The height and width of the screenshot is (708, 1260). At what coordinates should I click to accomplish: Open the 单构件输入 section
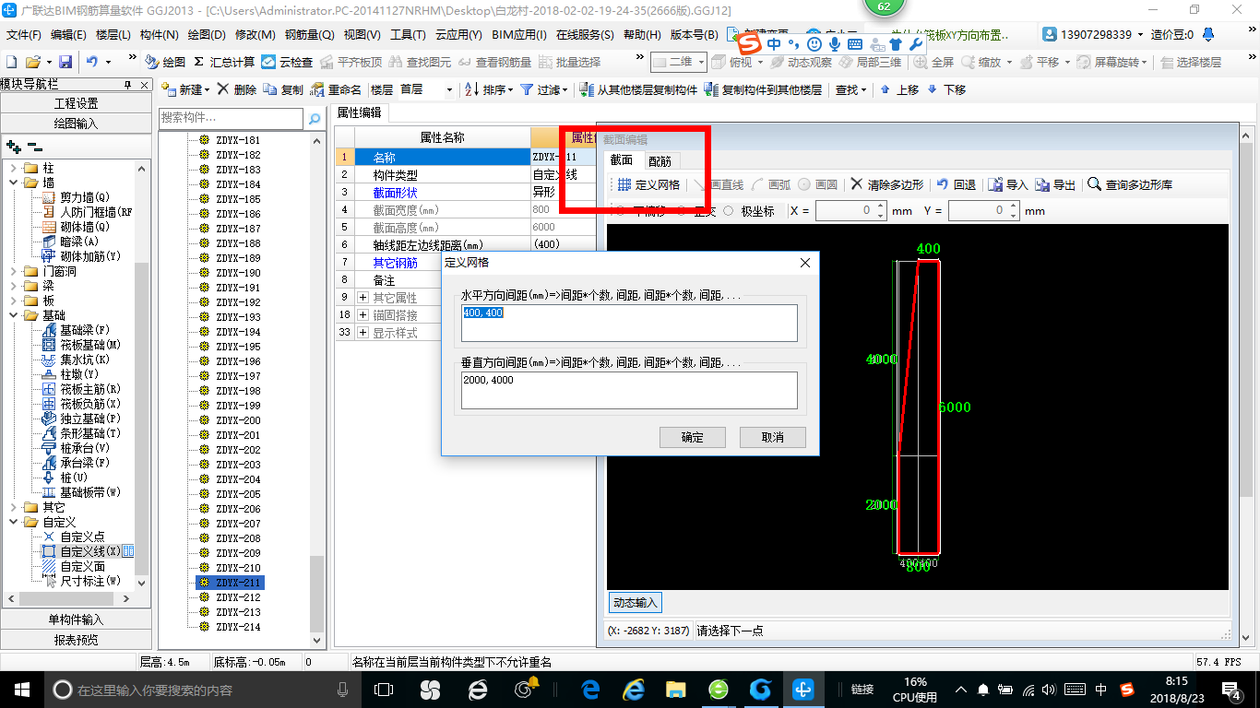tap(76, 619)
